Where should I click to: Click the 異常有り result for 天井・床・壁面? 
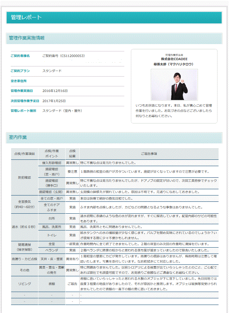[x=72, y=259]
